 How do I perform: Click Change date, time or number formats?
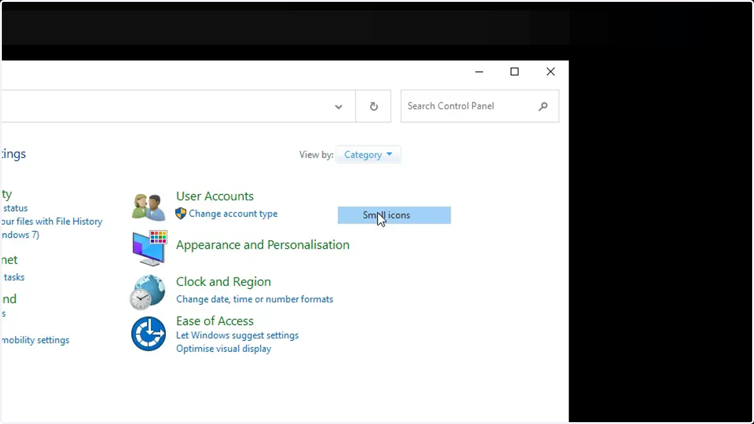[254, 299]
